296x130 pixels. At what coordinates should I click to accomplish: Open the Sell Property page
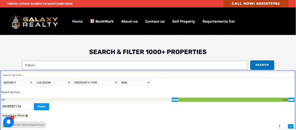coord(184,21)
